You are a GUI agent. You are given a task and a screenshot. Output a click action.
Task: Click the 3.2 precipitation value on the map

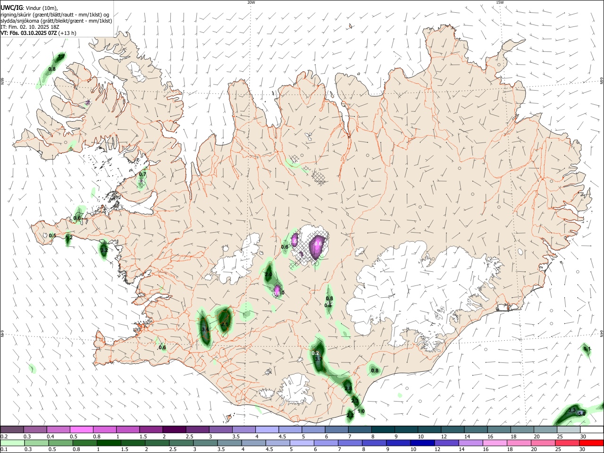tap(104, 250)
